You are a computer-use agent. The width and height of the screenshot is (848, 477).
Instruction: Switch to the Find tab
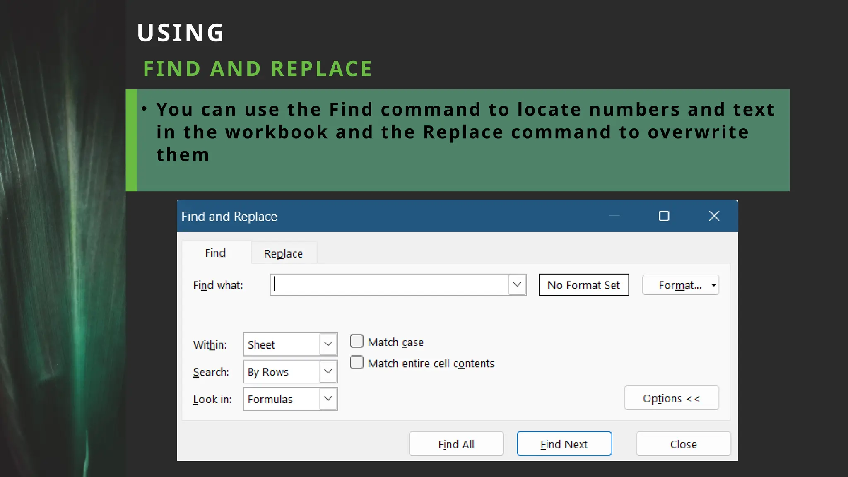[x=216, y=253]
